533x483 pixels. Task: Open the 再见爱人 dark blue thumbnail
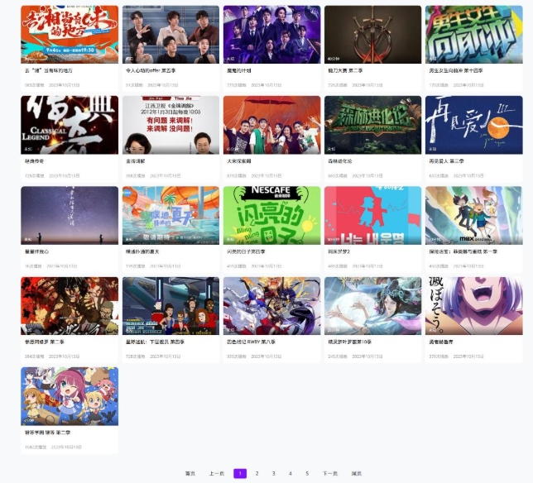474,125
